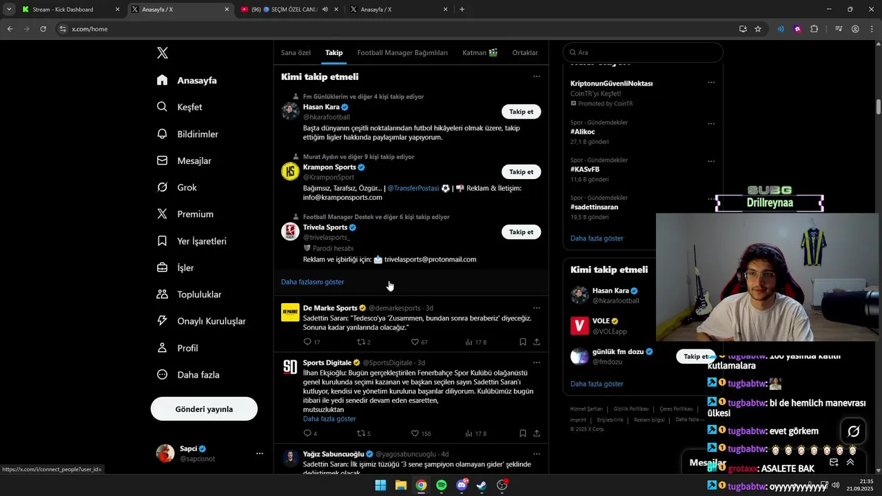Click the floating Grok button
Viewport: 882px width, 496px height.
[x=853, y=431]
